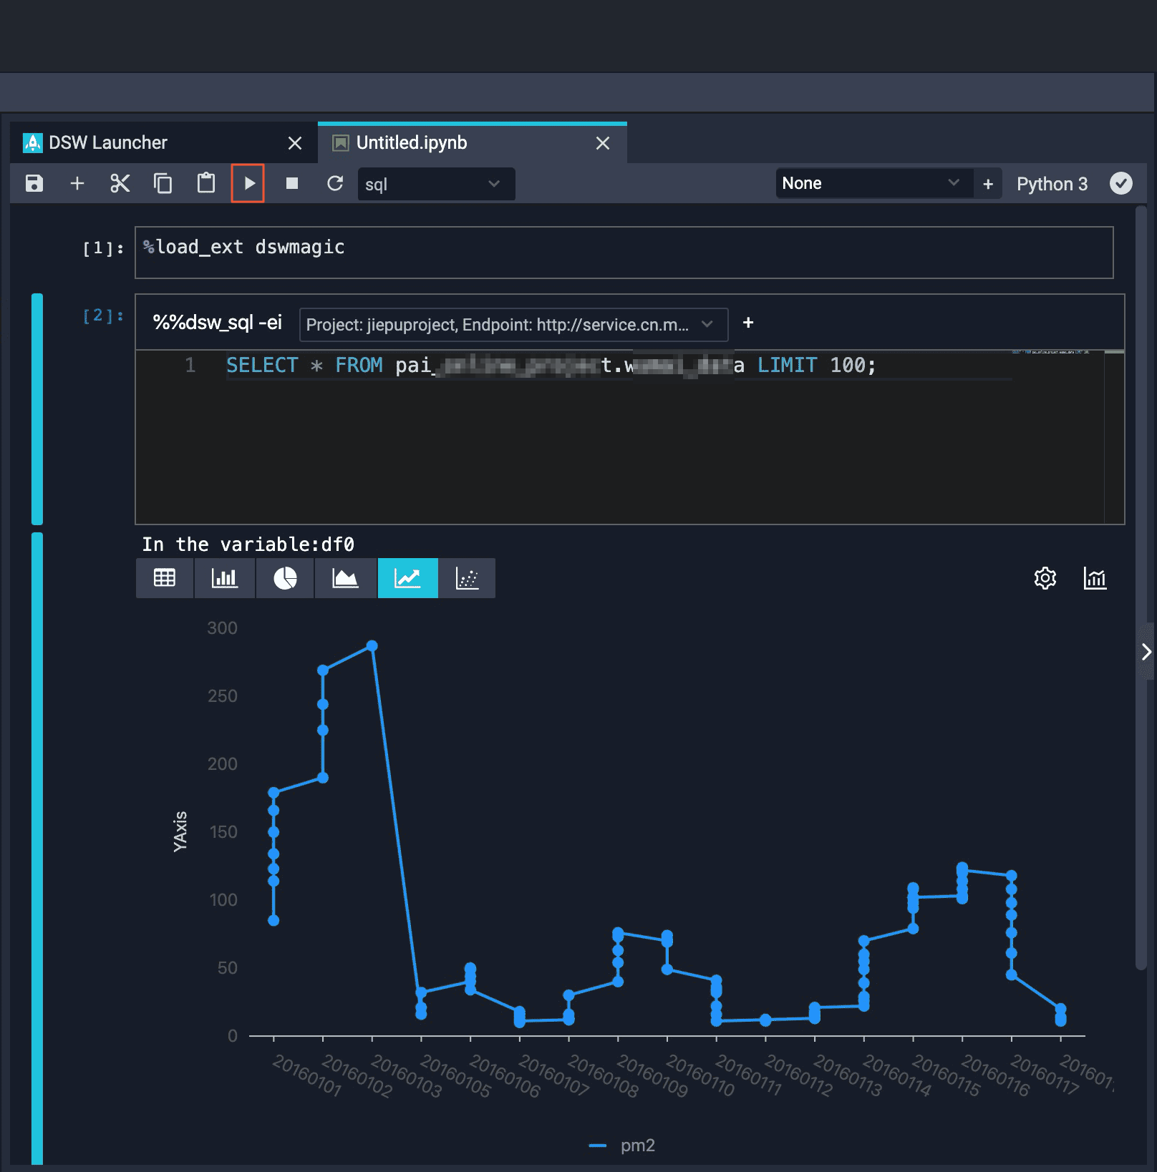This screenshot has height=1172, width=1157.
Task: Click the YAxis title label
Action: pyautogui.click(x=180, y=831)
